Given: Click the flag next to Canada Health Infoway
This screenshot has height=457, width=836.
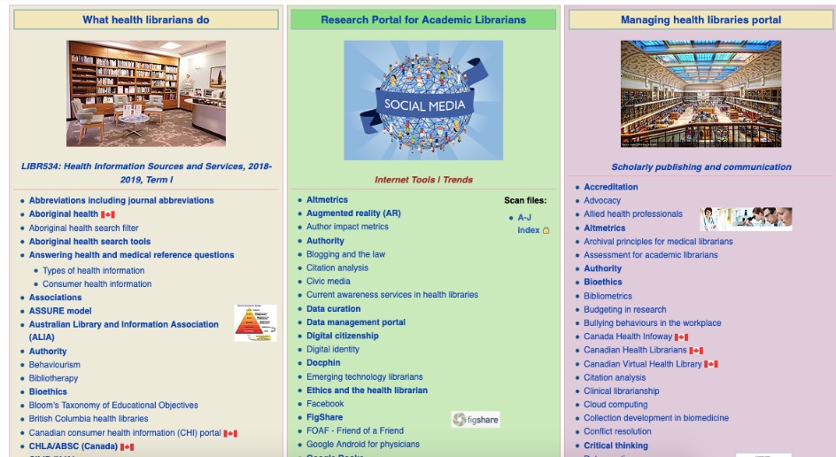Looking at the screenshot, I should pos(681,337).
